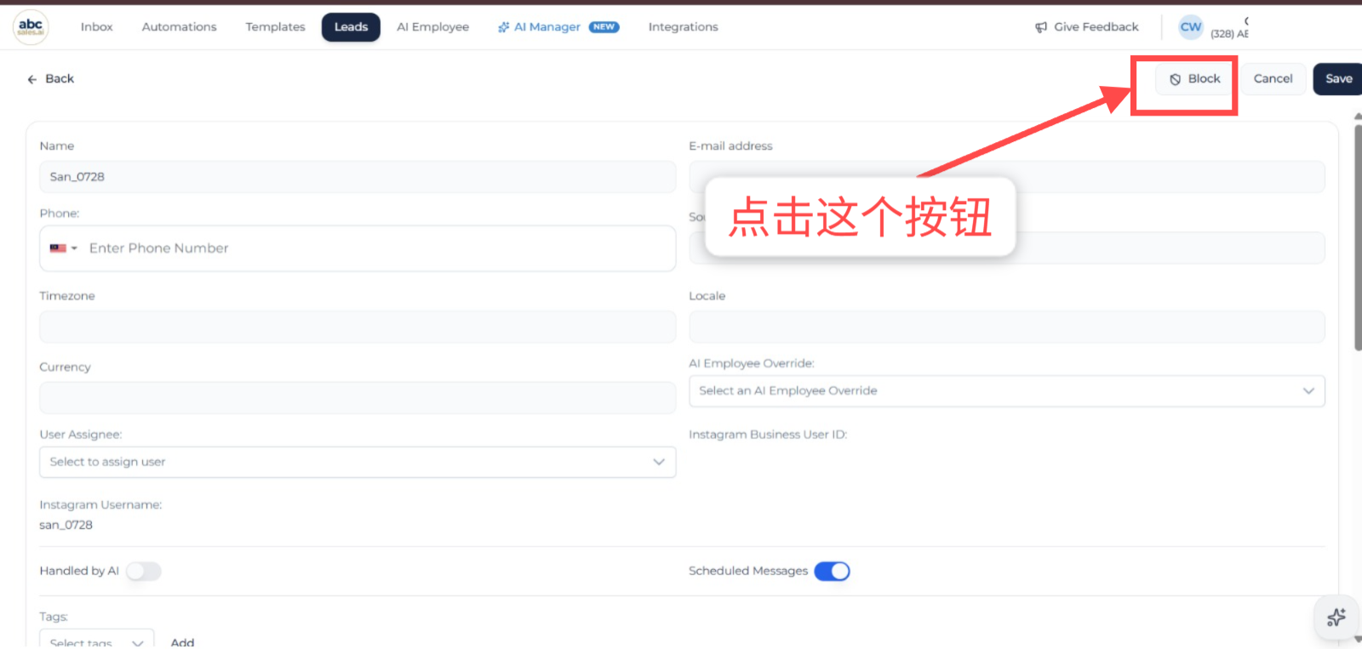1362x649 pixels.
Task: Click the abc sales.ai logo
Action: point(31,26)
